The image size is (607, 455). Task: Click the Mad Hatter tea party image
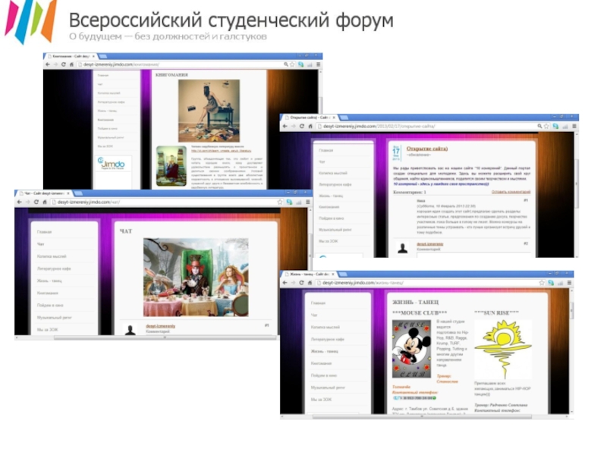pyautogui.click(x=196, y=278)
